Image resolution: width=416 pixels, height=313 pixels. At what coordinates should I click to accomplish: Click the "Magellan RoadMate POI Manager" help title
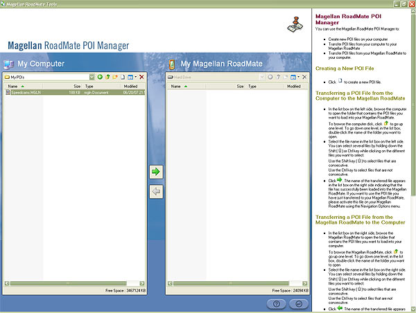click(x=348, y=19)
